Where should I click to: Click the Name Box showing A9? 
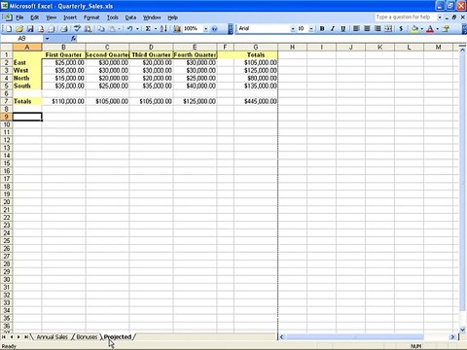coord(22,39)
